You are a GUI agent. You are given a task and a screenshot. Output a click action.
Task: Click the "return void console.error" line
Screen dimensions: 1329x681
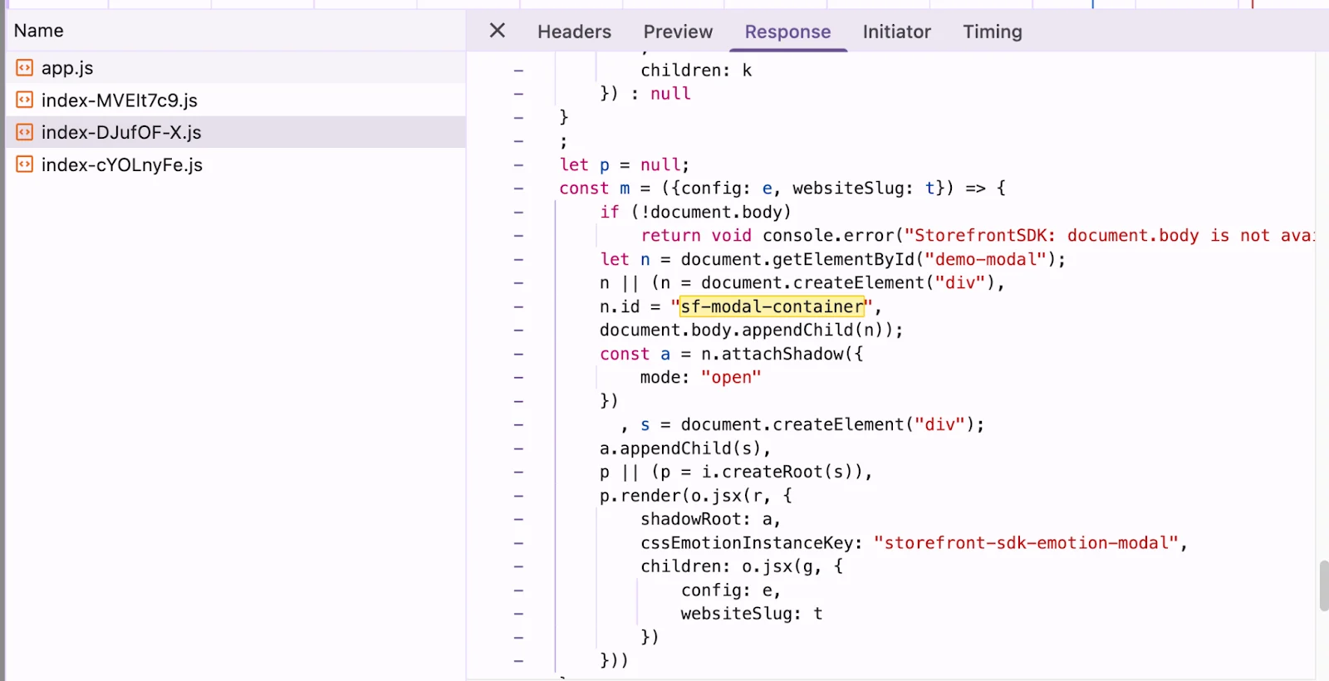coord(977,236)
